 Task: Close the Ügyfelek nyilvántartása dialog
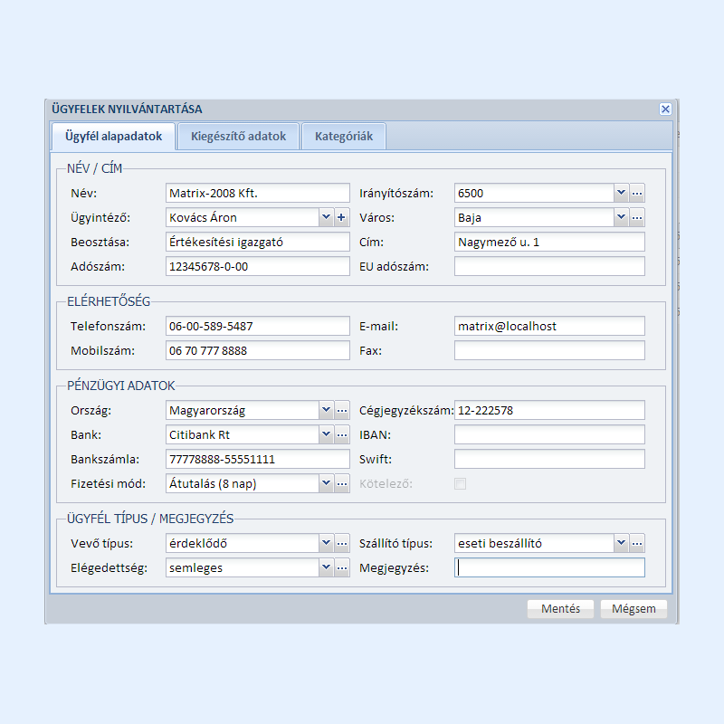[x=665, y=109]
